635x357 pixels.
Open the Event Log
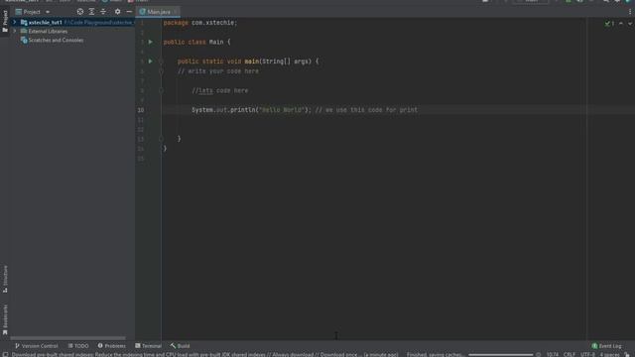click(606, 346)
